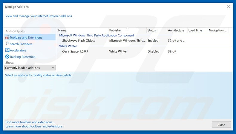Click the 32-bit architecture cell of Oasis Space
The width and height of the screenshot is (236, 134).
(172, 51)
